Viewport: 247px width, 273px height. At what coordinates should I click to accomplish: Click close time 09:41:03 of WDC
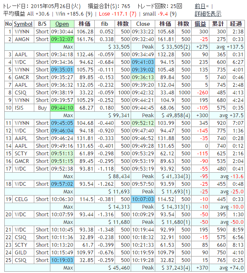coord(143,62)
